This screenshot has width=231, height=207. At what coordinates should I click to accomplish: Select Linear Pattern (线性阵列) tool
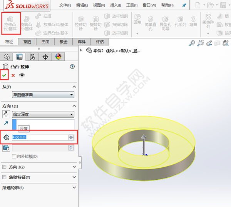pos(208,21)
